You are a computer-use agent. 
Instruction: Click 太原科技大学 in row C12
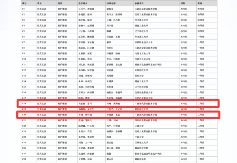[142, 70]
